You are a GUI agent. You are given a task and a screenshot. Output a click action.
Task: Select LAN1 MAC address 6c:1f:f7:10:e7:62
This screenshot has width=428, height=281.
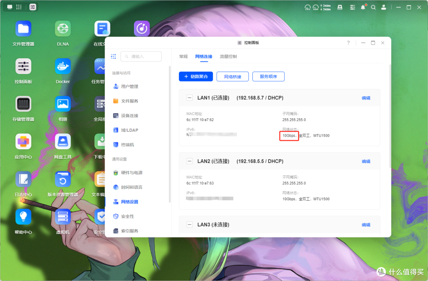tap(200, 120)
